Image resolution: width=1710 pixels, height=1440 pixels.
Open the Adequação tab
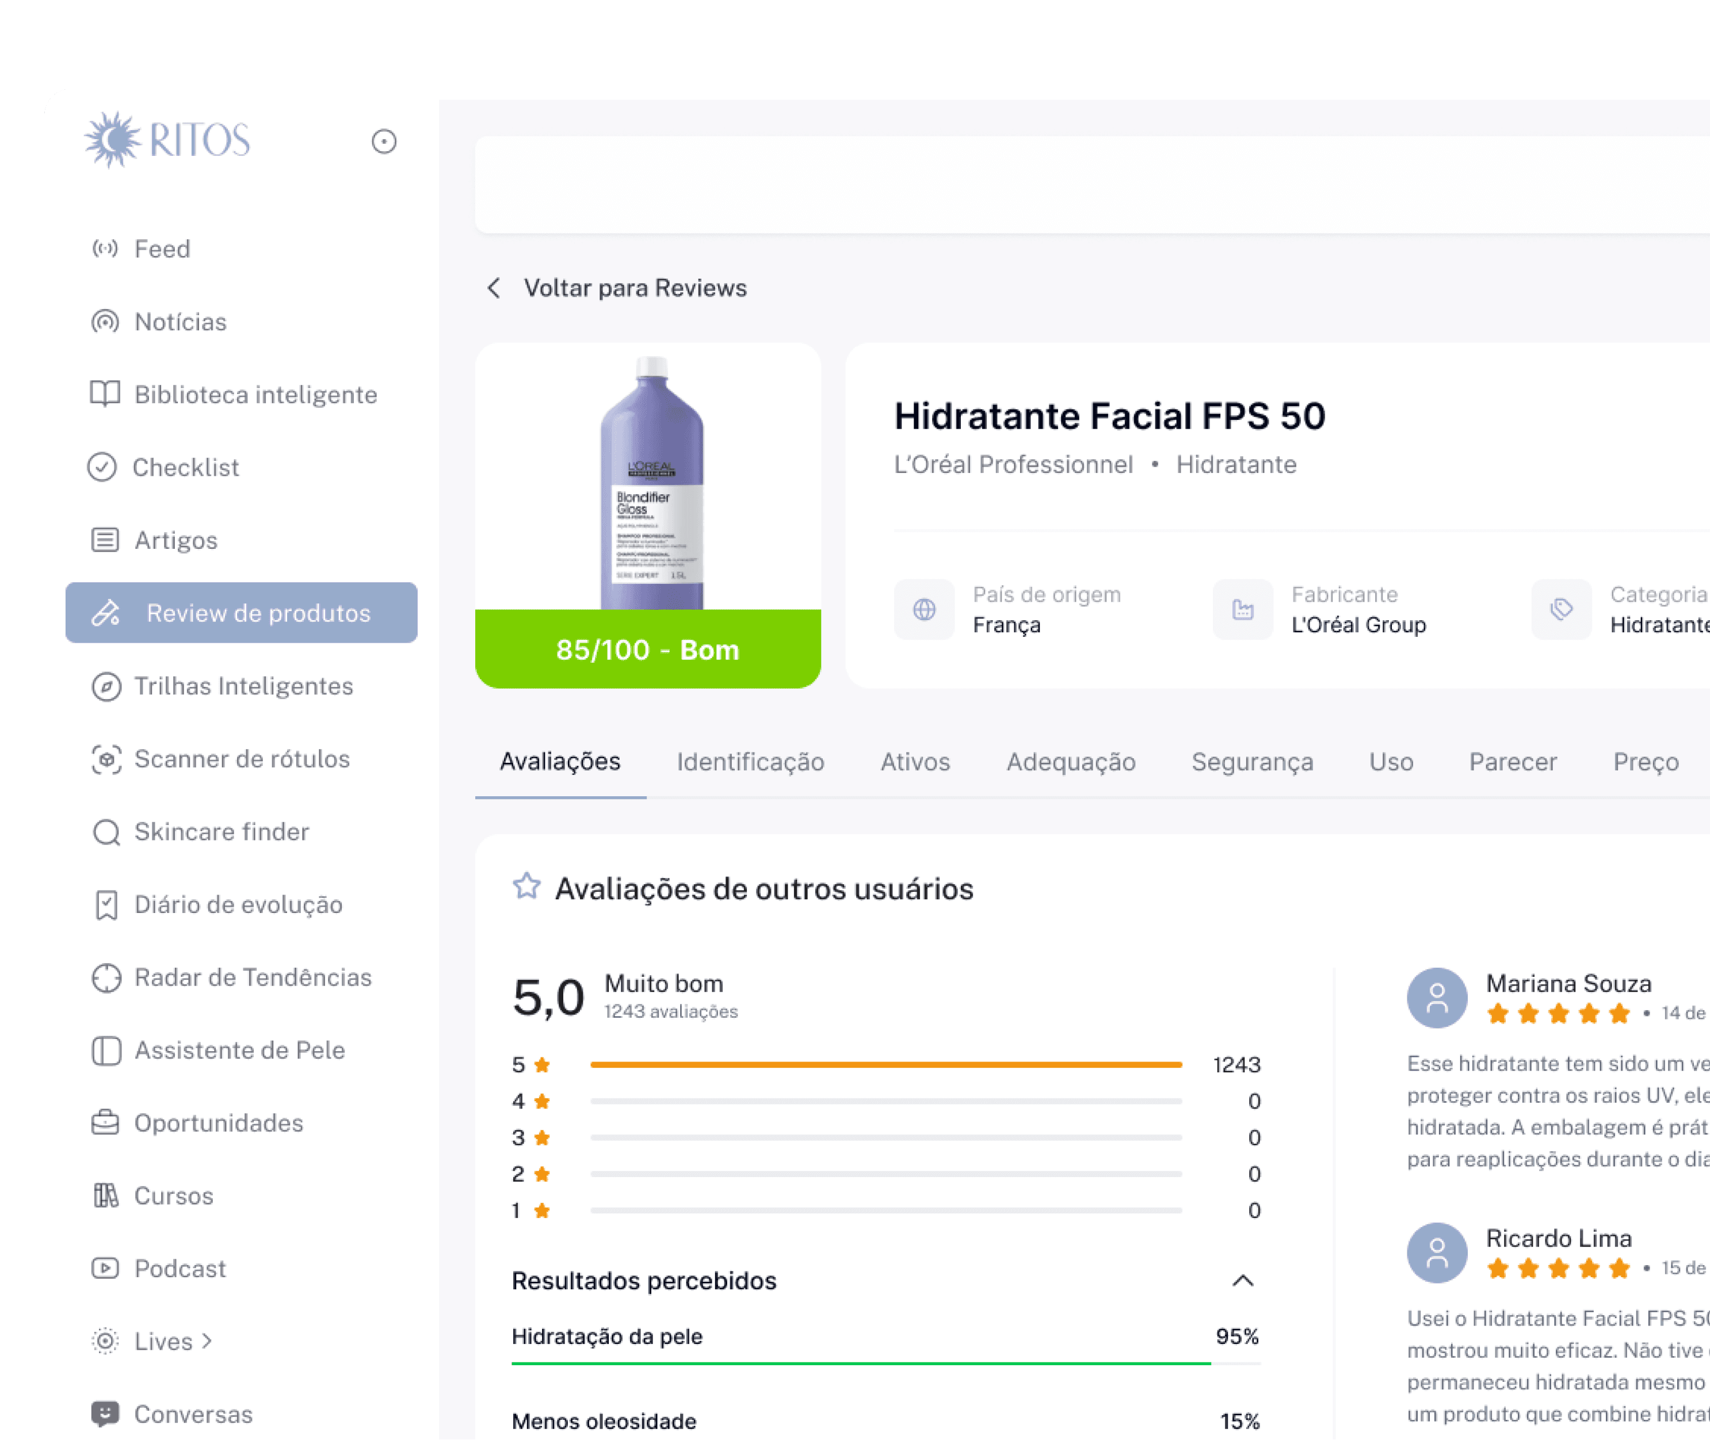coord(1071,762)
